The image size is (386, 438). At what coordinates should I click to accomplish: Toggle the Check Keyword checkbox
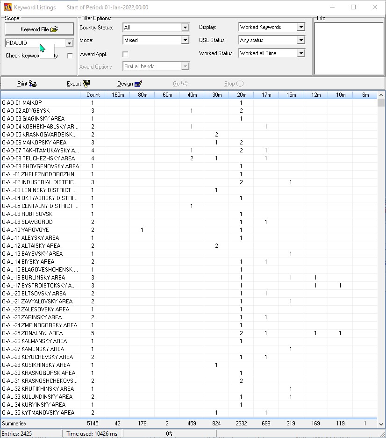point(70,56)
